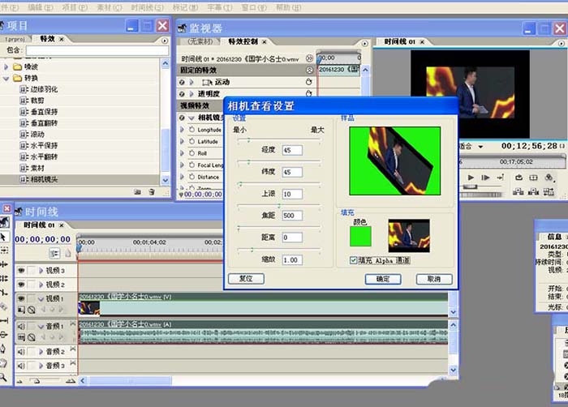Image resolution: width=568 pixels, height=407 pixels.
Task: Expand the 视频3 track
Action: (x=41, y=270)
